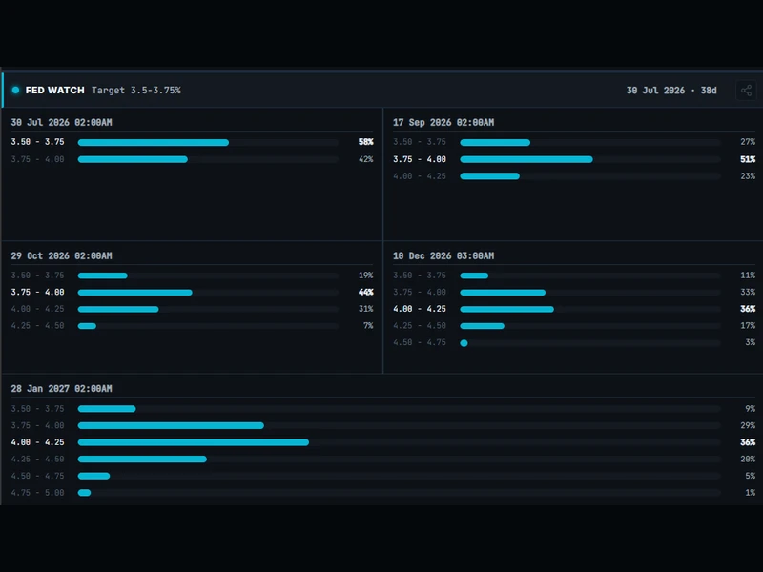The width and height of the screenshot is (763, 572).
Task: Select the 4.75 - 5.00 row in Jan 2027
Action: (383, 493)
